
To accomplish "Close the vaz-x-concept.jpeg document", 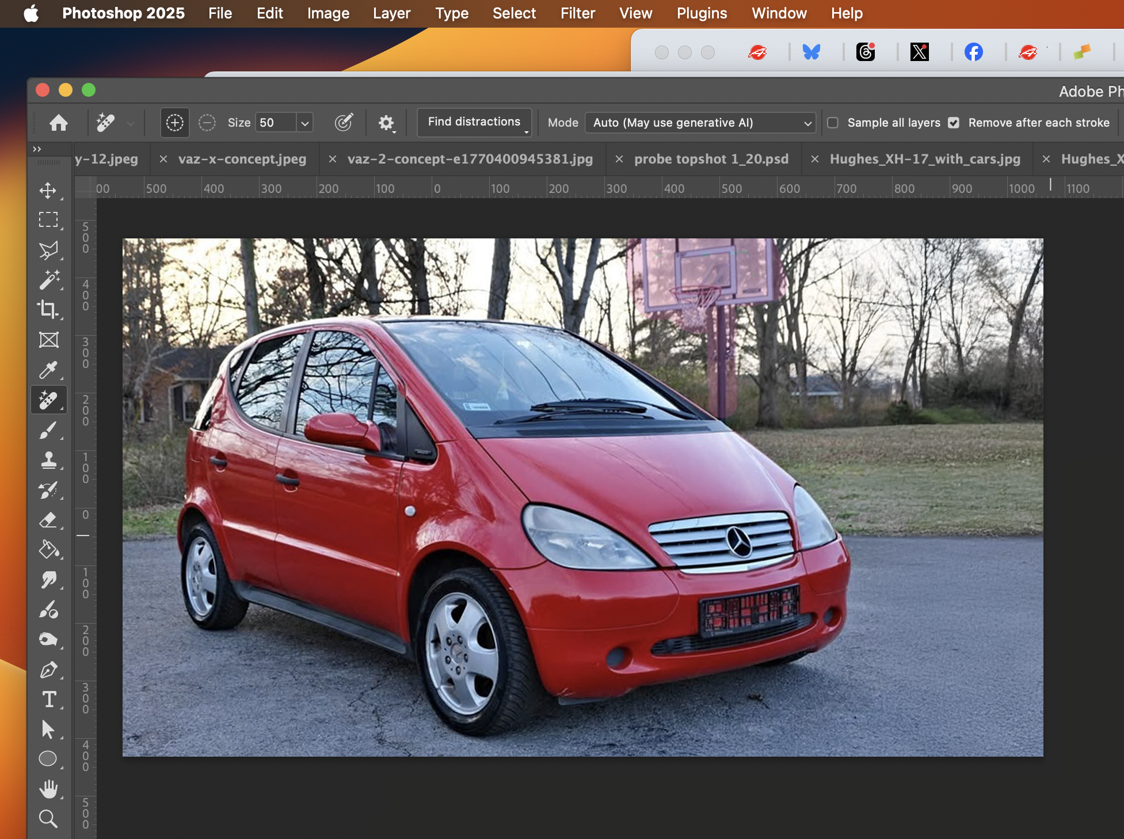I will pos(164,159).
